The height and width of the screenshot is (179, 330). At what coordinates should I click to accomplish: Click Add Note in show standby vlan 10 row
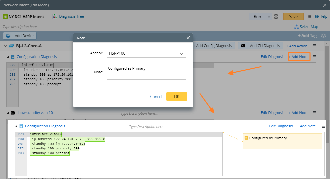[x=298, y=113]
